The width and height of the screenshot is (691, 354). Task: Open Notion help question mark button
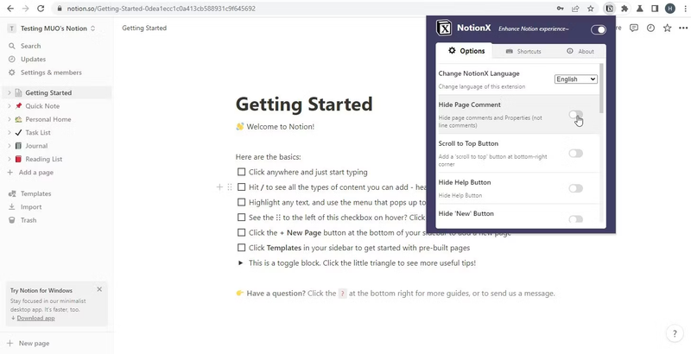675,333
